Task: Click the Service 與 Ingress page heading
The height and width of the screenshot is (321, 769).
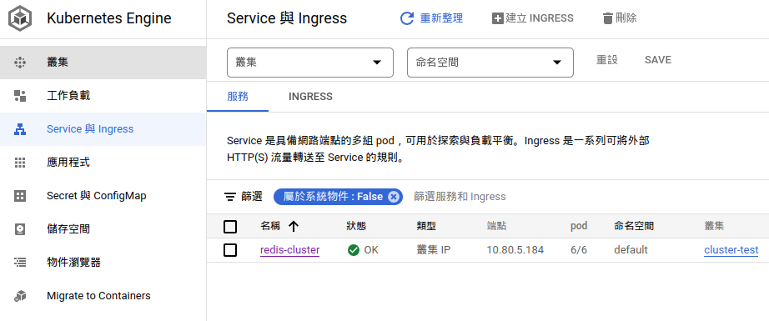Action: (287, 18)
